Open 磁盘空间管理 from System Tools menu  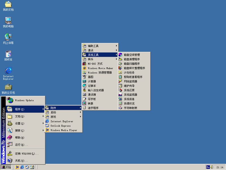pyautogui.click(x=134, y=55)
